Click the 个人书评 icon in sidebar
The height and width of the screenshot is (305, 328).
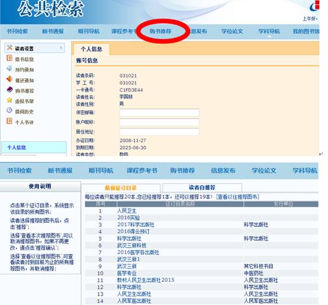pos(9,121)
